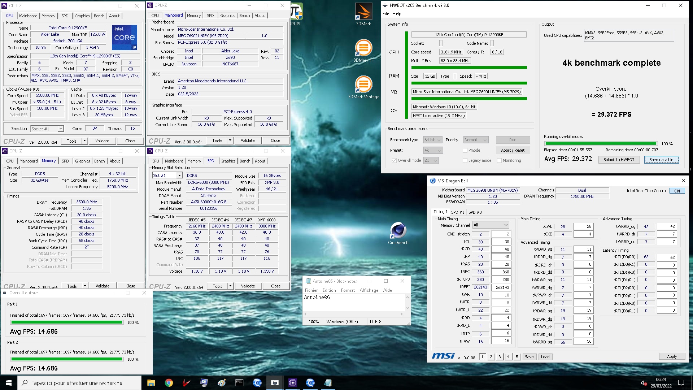
Task: Open Memory Channel All dropdown
Action: tap(491, 225)
